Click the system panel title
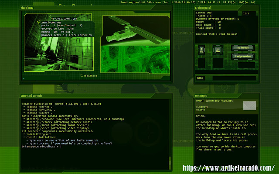 (203, 8)
